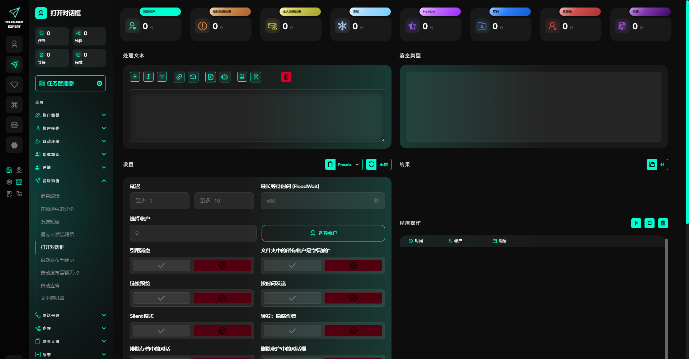Open the 消息编辑 submenu item
The height and width of the screenshot is (359, 689).
pyautogui.click(x=50, y=196)
